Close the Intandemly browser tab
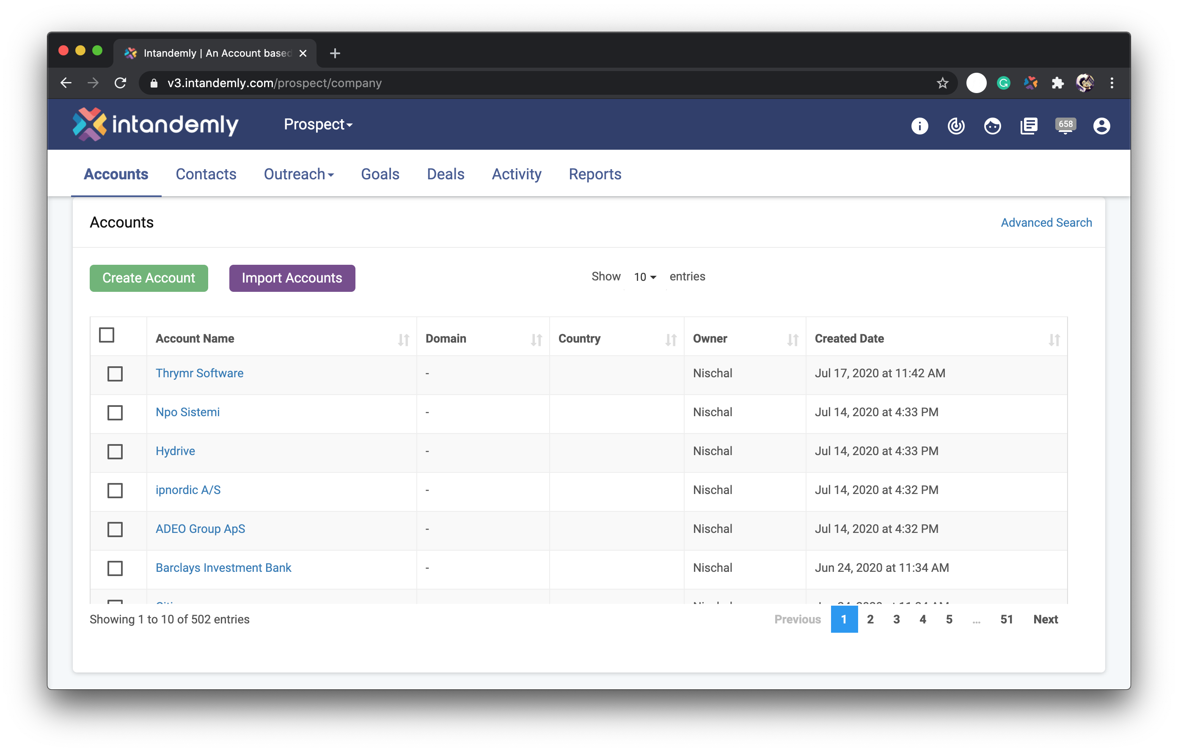The height and width of the screenshot is (752, 1178). click(x=303, y=53)
